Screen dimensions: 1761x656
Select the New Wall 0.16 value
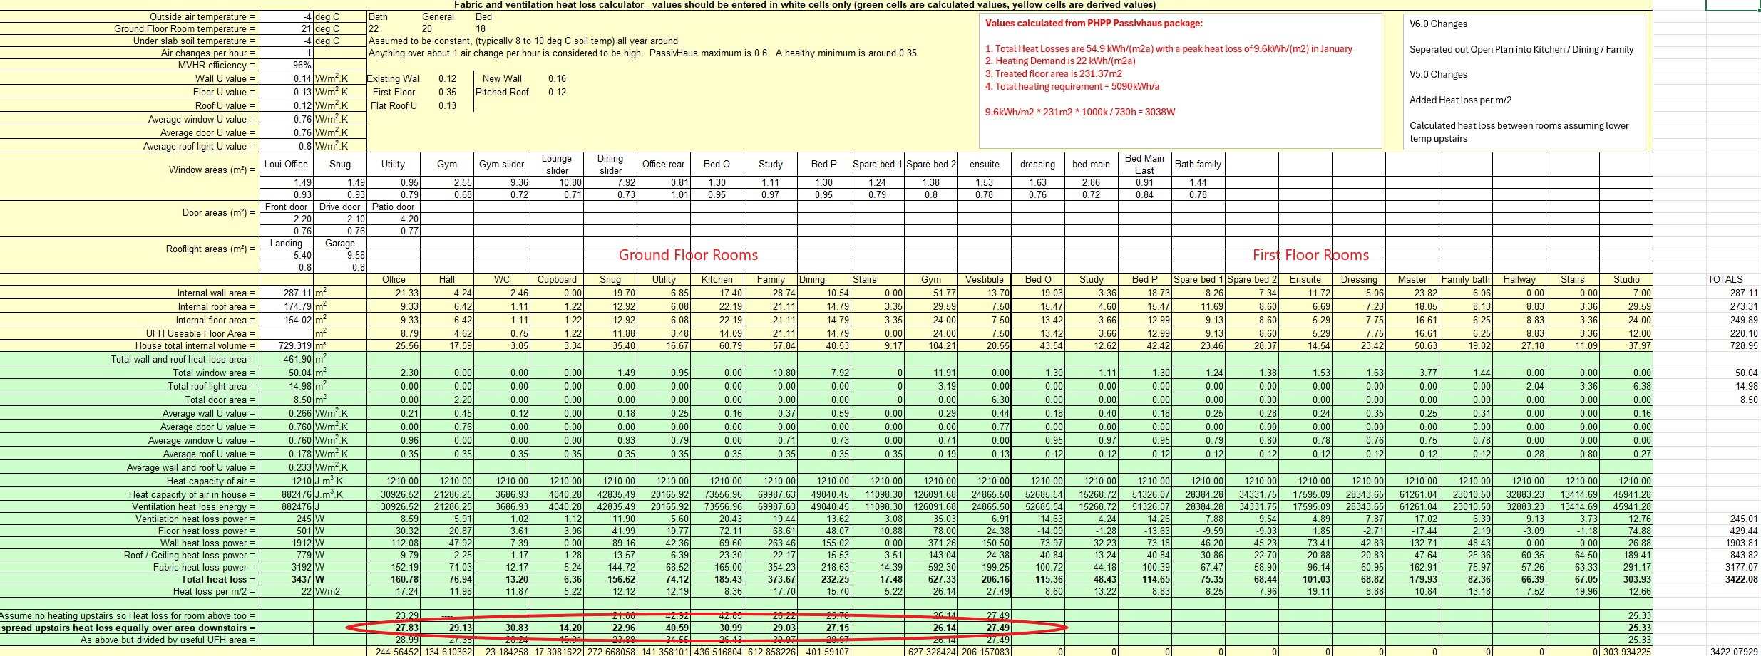tap(557, 78)
